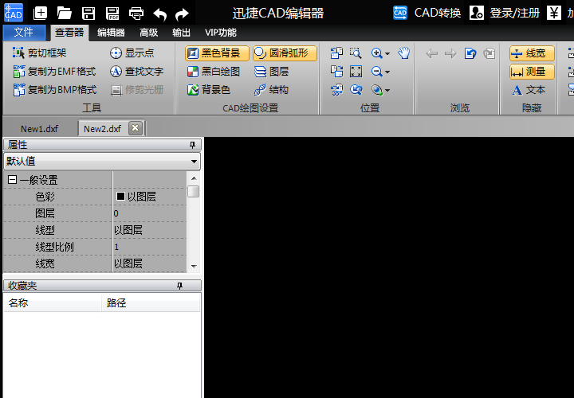Open 图层 layers dialog
This screenshot has width=574, height=398.
(272, 72)
